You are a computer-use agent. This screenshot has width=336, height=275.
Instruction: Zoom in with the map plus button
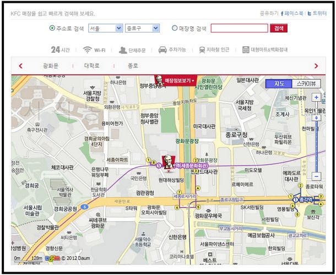click(316, 97)
